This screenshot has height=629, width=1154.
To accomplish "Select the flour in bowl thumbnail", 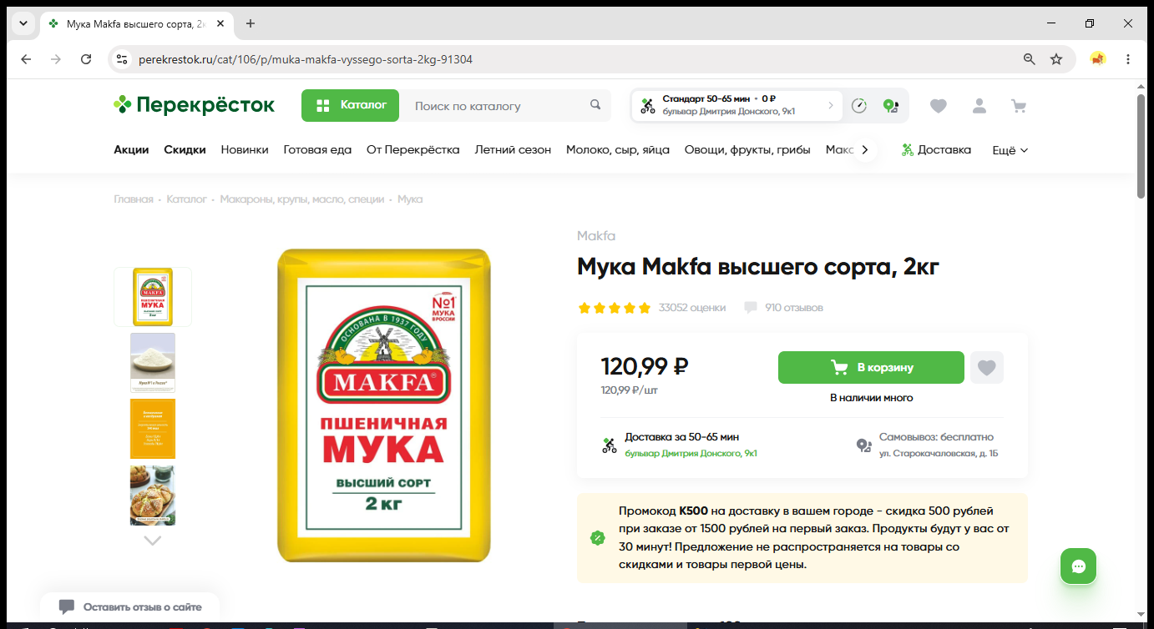I will [153, 363].
